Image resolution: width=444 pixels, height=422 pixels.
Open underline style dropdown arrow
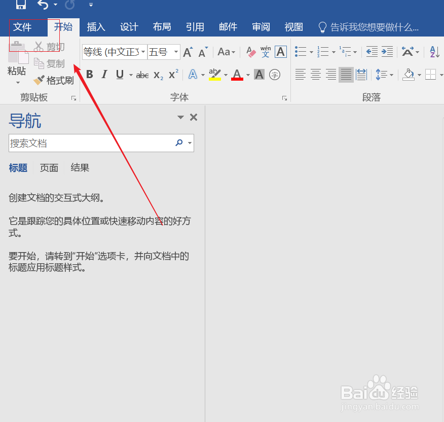(x=131, y=75)
